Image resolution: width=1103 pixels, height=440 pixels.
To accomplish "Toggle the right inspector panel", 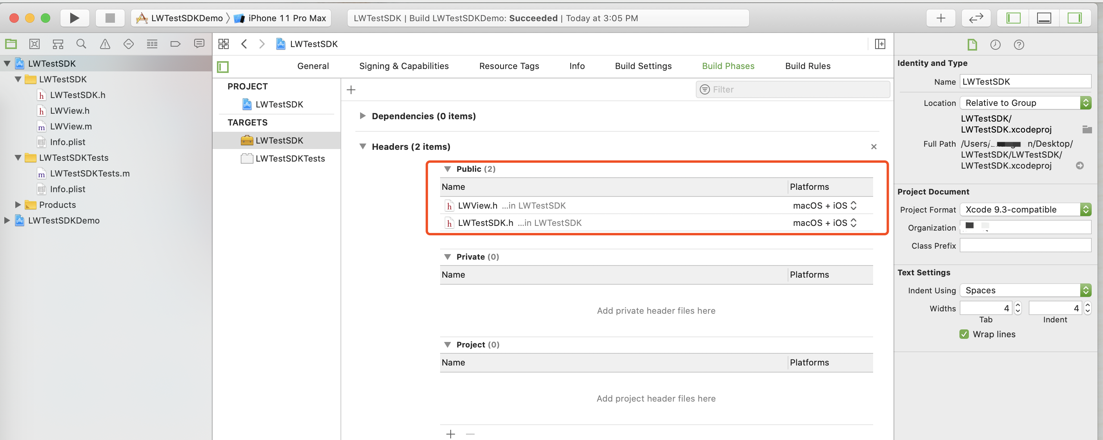I will coord(1074,18).
